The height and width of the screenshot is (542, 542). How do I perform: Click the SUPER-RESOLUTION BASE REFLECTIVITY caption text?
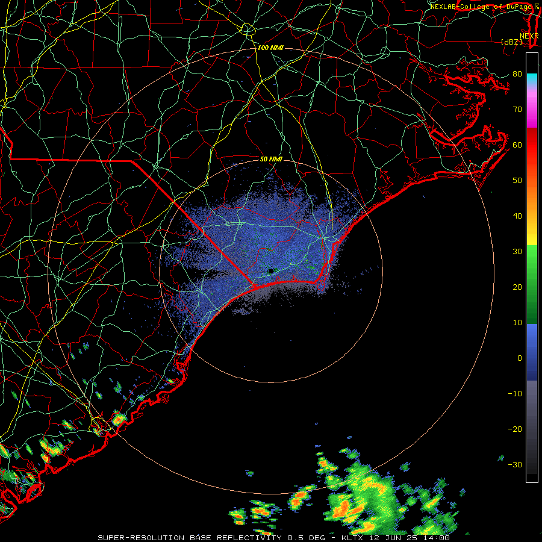click(190, 538)
